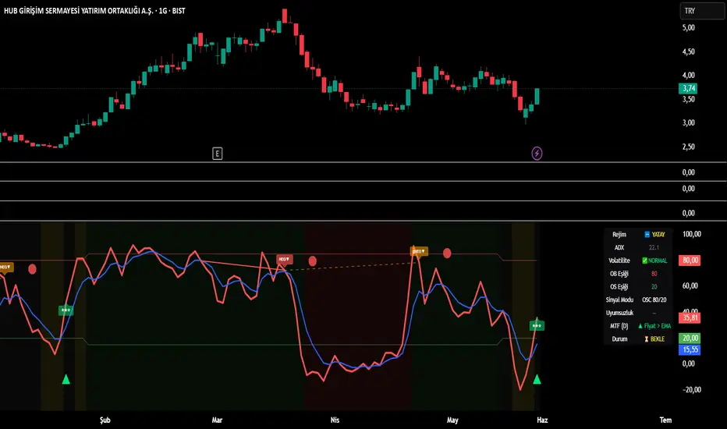Click the orange NEG label near oscillator peak
The width and height of the screenshot is (727, 429).
(419, 251)
